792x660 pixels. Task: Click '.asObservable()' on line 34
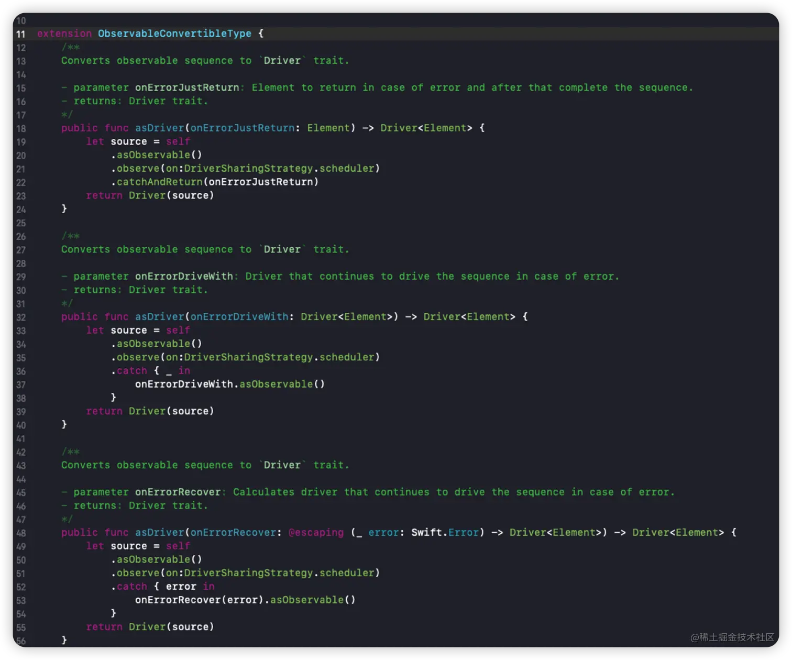[157, 344]
